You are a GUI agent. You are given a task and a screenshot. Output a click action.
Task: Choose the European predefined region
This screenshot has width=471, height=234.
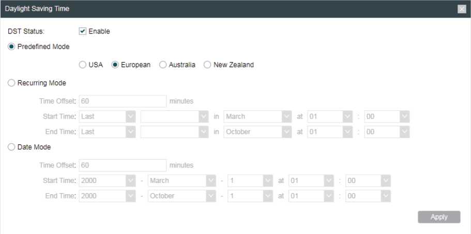[x=115, y=65]
